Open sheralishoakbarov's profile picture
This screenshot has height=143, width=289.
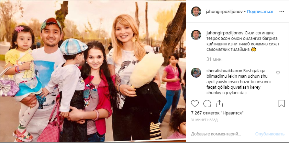[196, 73]
